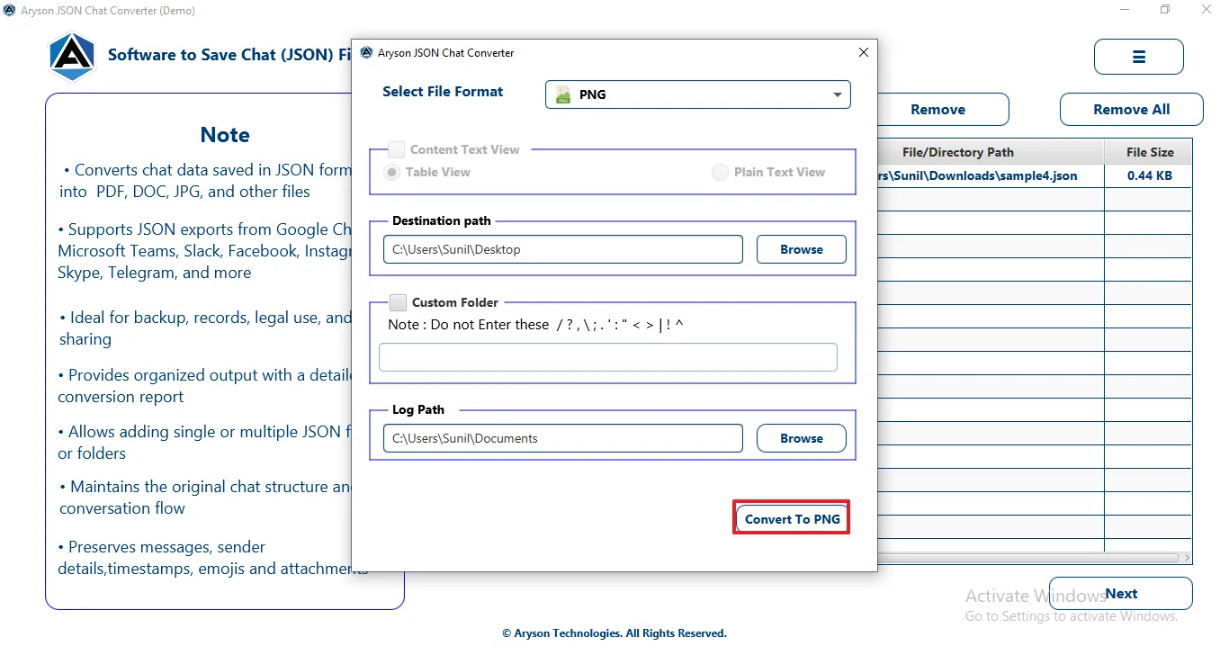Browse for the Log Path
Image resolution: width=1229 pixels, height=655 pixels.
pos(802,438)
